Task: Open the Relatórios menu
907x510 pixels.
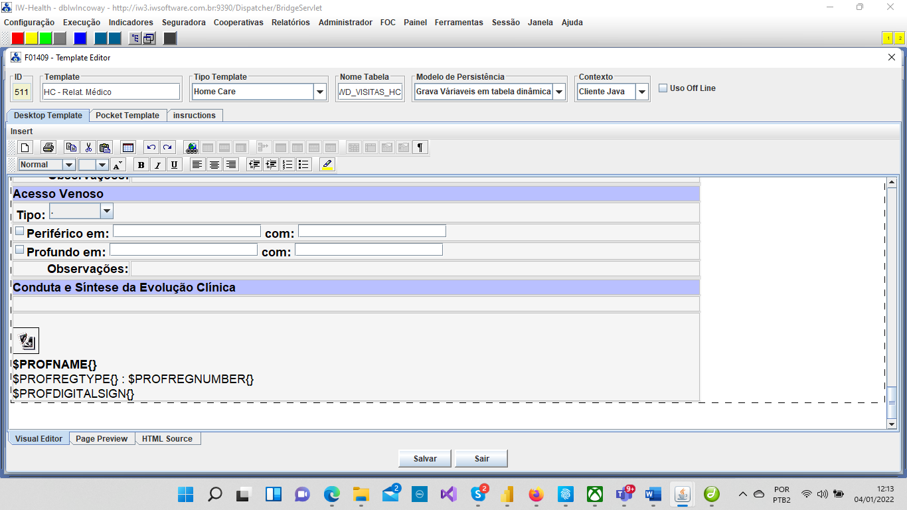Action: pos(290,23)
